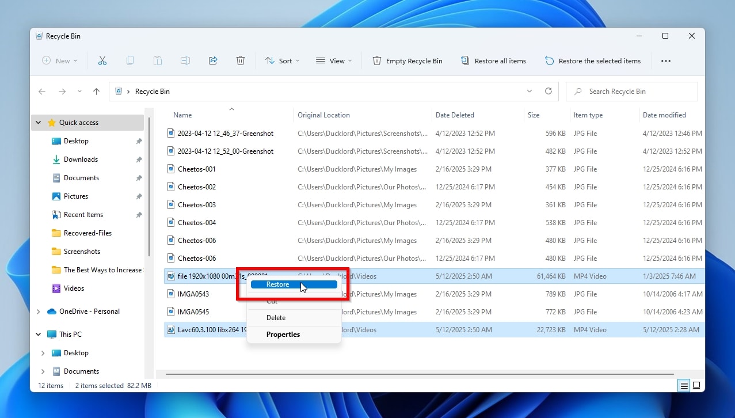Image resolution: width=735 pixels, height=418 pixels.
Task: Click the Cut scissors icon in toolbar
Action: click(x=102, y=60)
